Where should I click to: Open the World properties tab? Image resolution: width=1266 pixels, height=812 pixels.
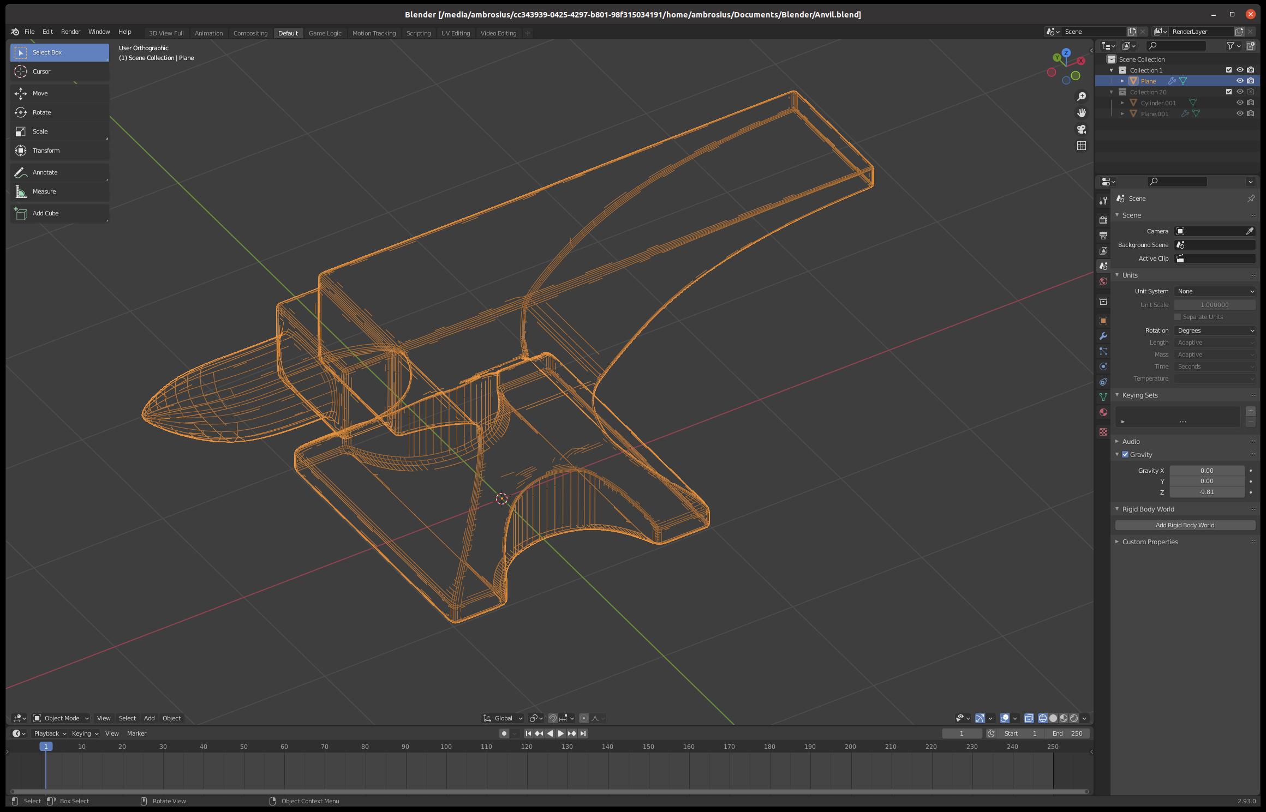(x=1103, y=281)
